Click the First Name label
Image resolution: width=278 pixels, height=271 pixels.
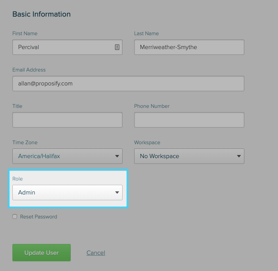pyautogui.click(x=25, y=34)
